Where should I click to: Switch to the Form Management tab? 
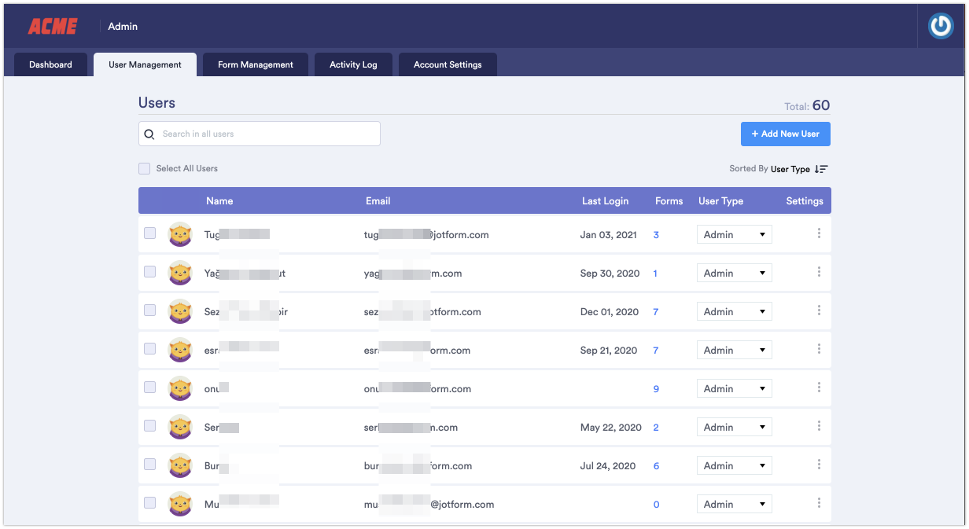click(255, 64)
